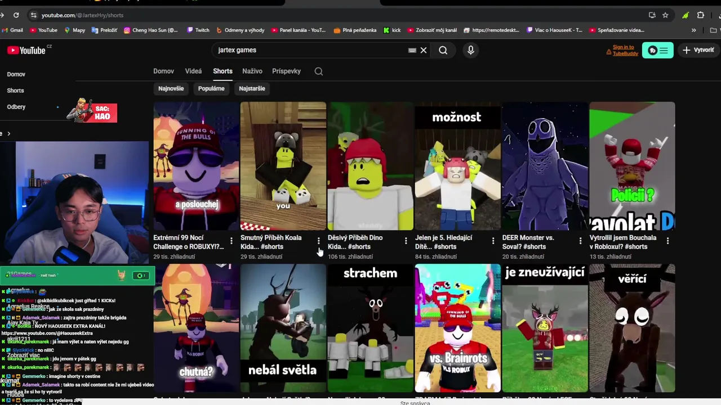
Task: Expand more bookmarks chevron
Action: click(x=694, y=30)
